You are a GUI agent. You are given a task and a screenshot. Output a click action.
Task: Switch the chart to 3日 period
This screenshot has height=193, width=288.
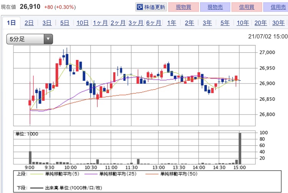(47, 23)
